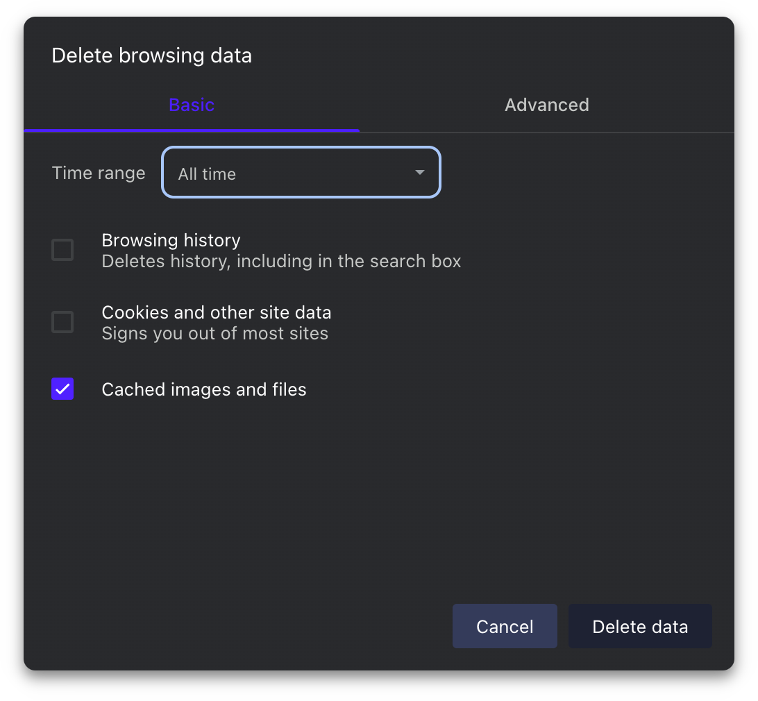Viewport: 758px width, 701px height.
Task: Click the blue underline beneath Basic tab
Action: pyautogui.click(x=192, y=130)
